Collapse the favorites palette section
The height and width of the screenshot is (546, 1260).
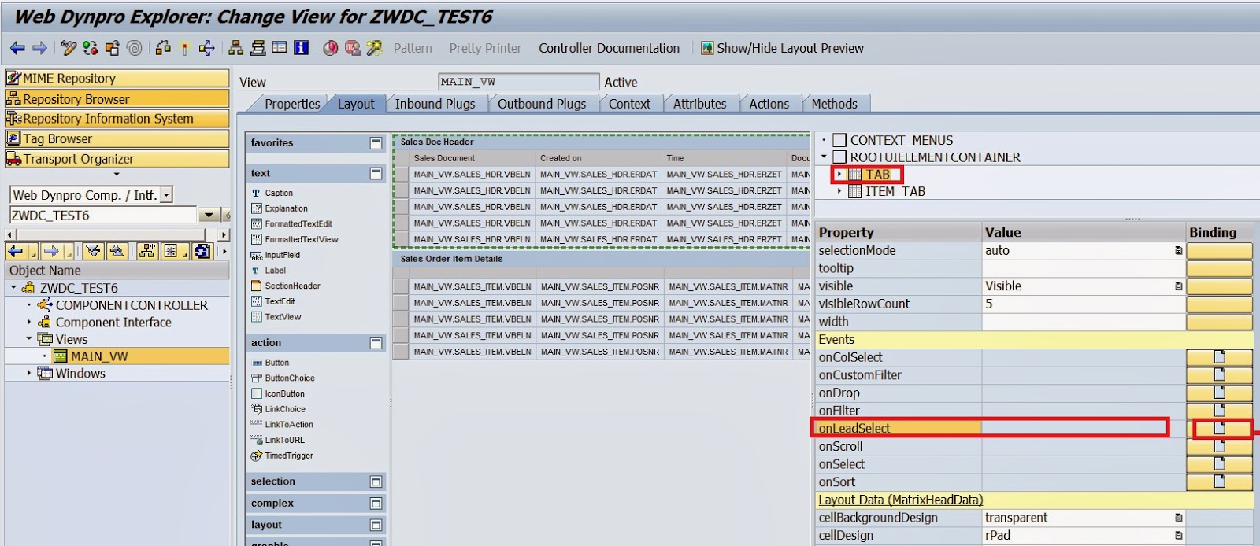pos(376,143)
